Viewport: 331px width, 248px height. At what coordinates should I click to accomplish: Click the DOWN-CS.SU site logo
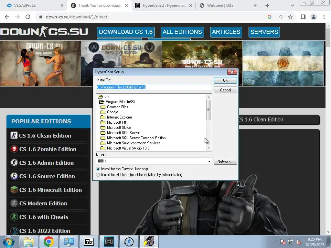coord(44,32)
